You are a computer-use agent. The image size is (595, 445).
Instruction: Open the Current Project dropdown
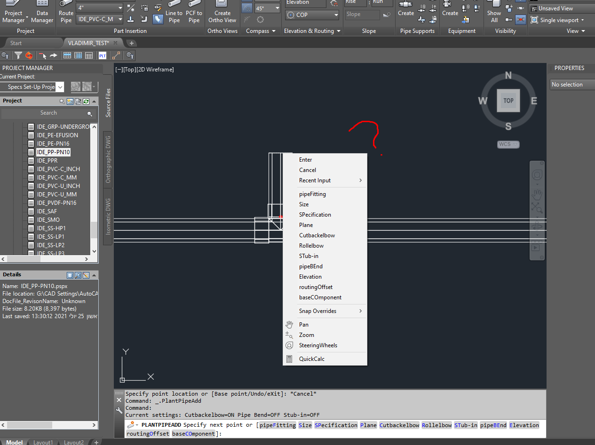pos(60,86)
